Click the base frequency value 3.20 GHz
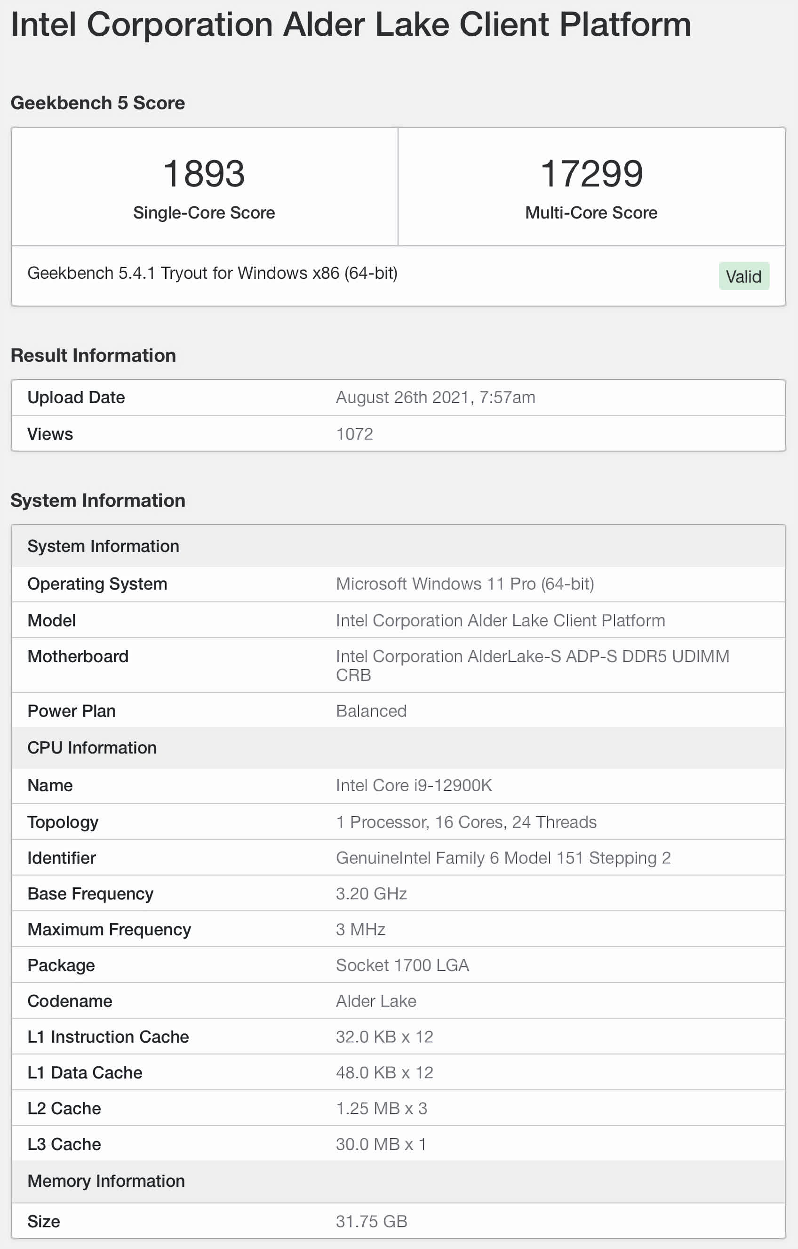 tap(371, 894)
